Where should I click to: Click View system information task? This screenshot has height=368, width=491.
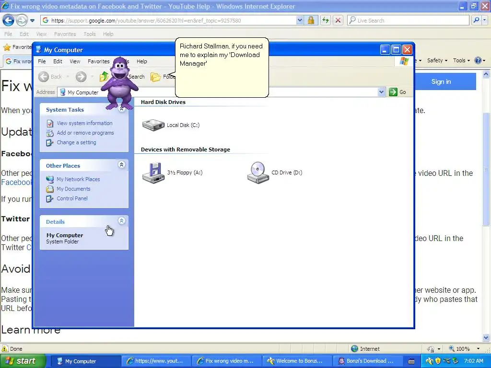(x=84, y=123)
